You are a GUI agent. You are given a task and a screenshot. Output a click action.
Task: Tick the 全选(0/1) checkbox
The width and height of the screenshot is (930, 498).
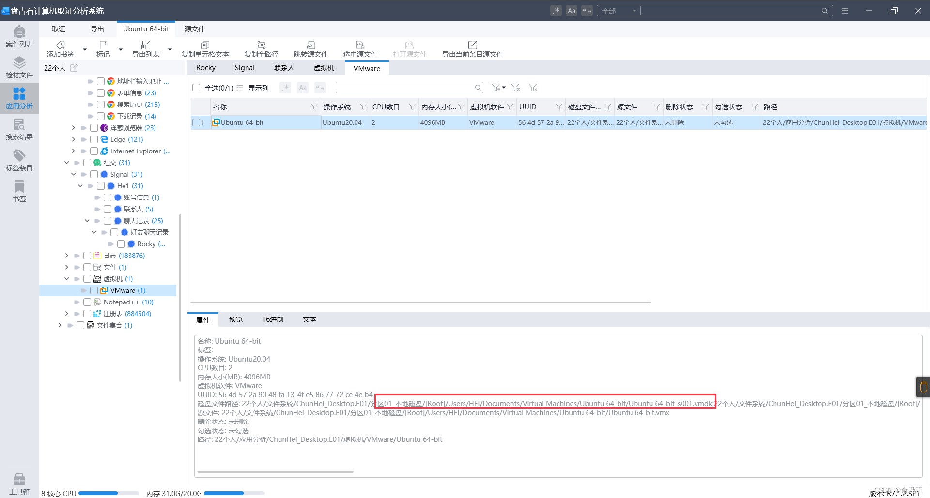pos(196,88)
